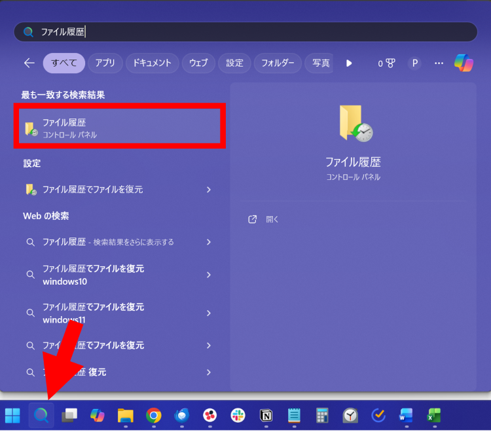Image resolution: width=491 pixels, height=445 pixels.
Task: Switch to the アプリ filter tab
Action: tap(105, 63)
